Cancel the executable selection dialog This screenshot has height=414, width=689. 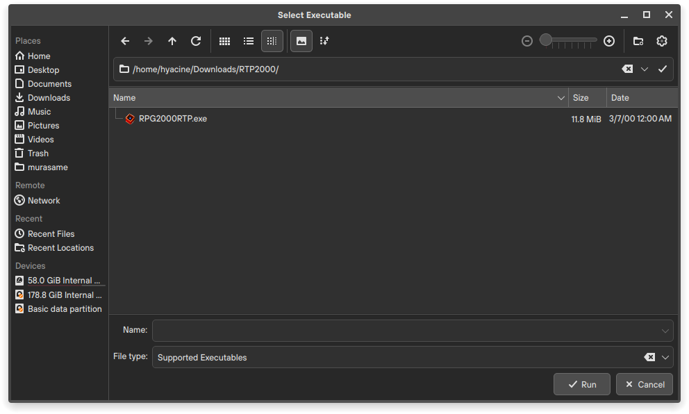[x=645, y=384]
